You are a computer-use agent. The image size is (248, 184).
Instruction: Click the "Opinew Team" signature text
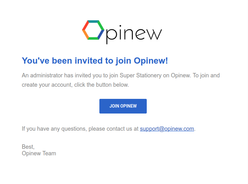[39, 153]
